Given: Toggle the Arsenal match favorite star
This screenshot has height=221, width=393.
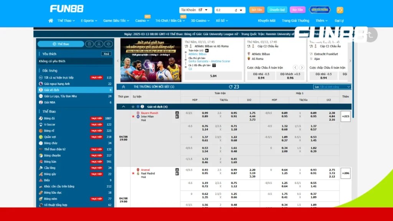Looking at the screenshot, I should click(133, 173).
